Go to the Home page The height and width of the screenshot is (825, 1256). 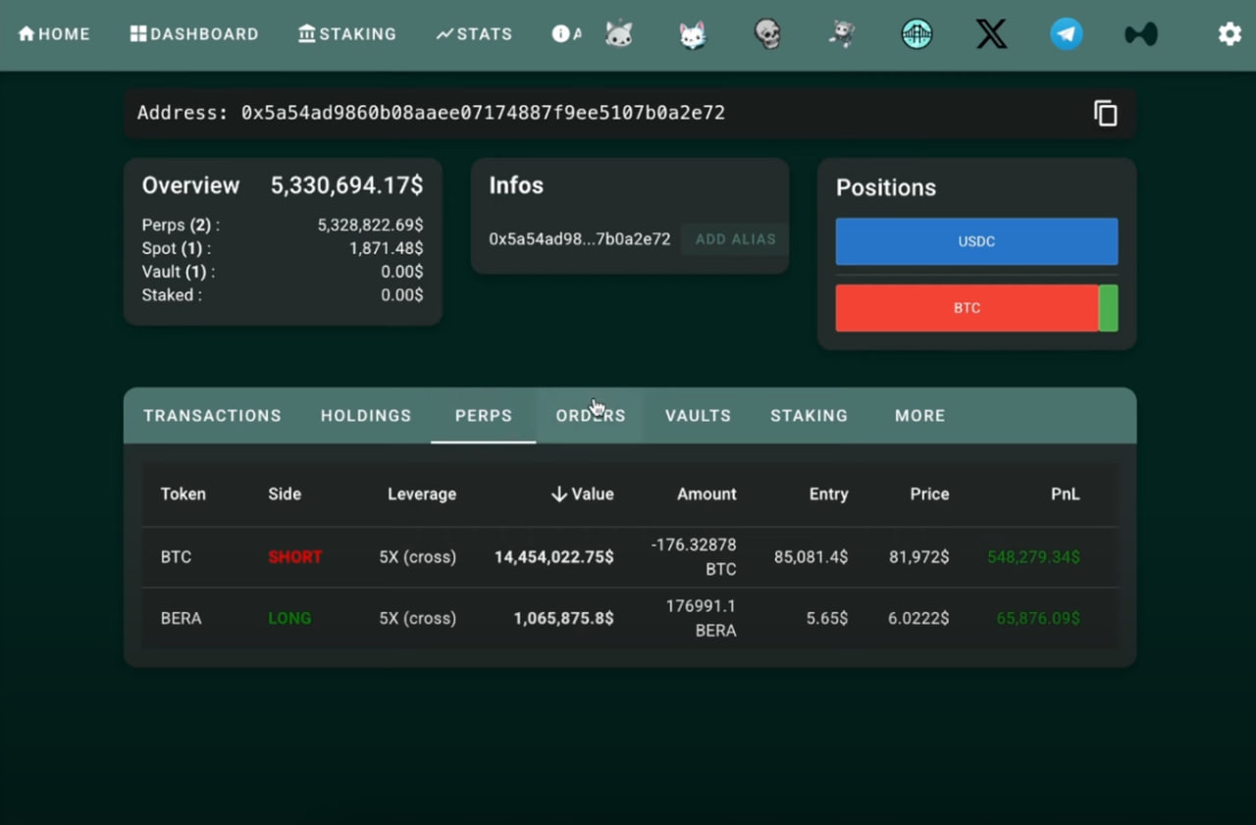coord(54,34)
